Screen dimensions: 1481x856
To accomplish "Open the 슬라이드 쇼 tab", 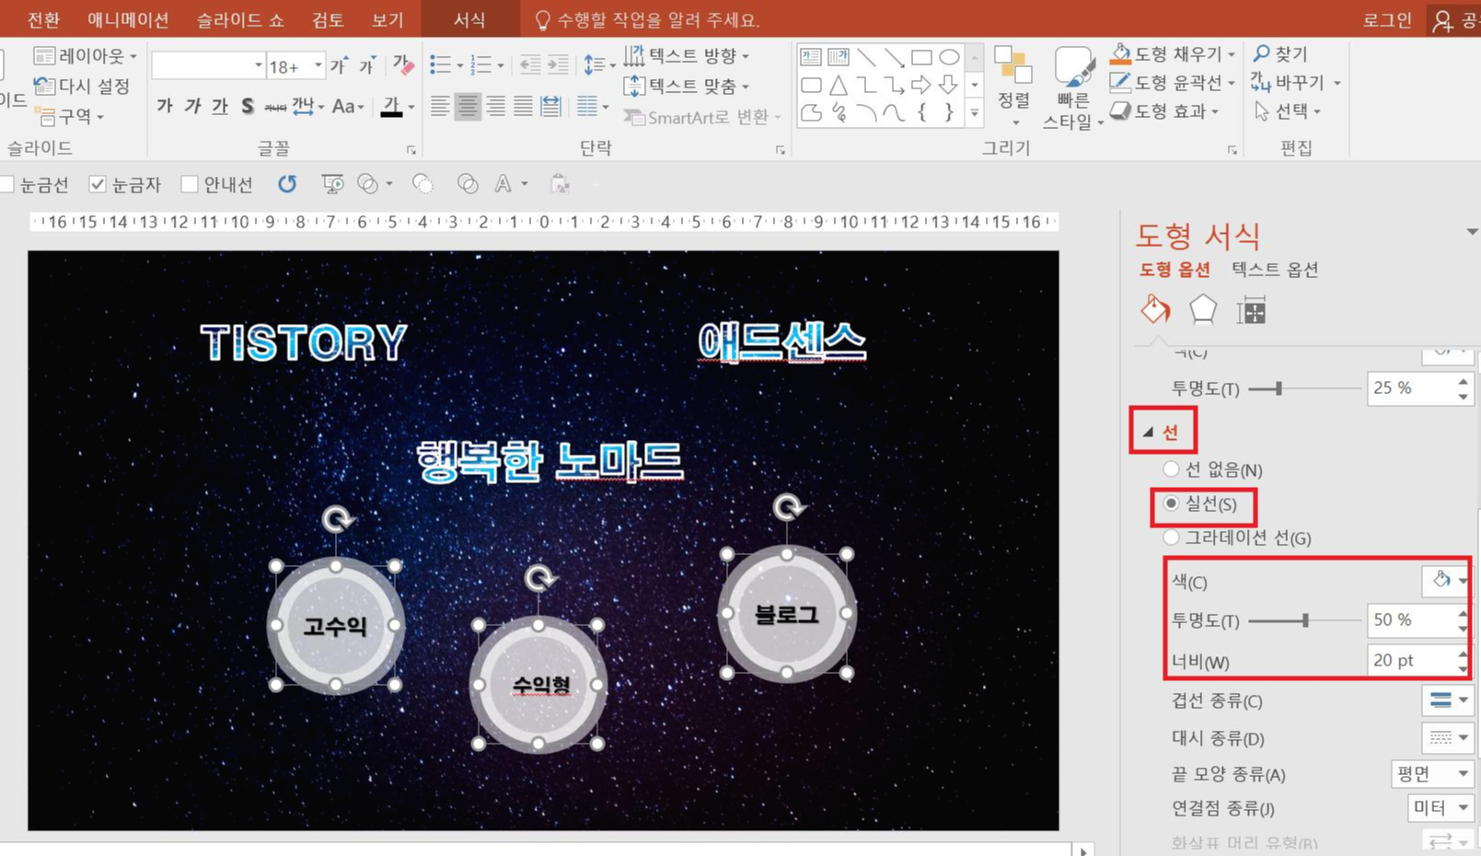I will coord(240,19).
